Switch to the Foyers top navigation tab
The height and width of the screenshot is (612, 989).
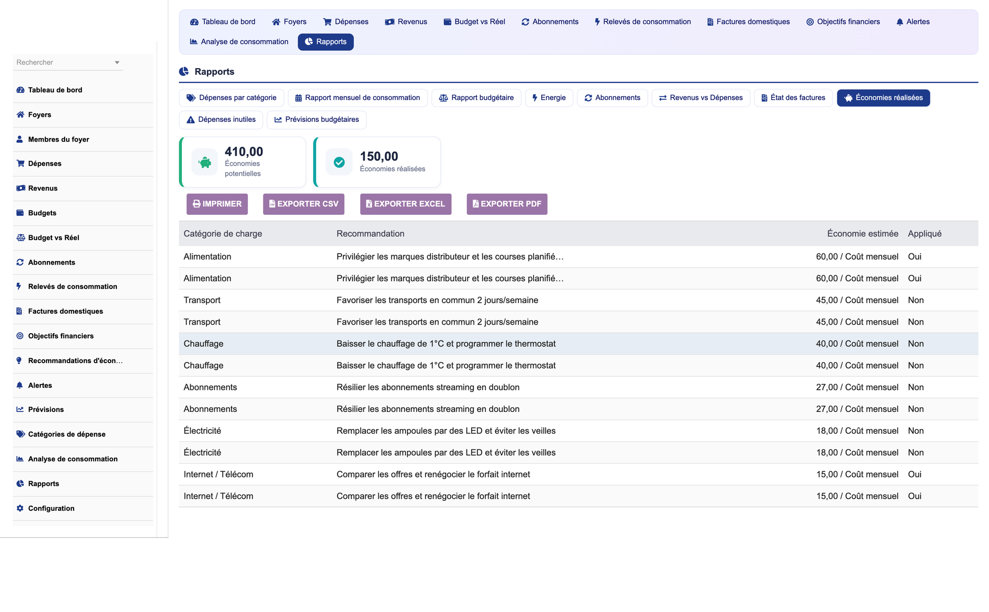pos(289,22)
